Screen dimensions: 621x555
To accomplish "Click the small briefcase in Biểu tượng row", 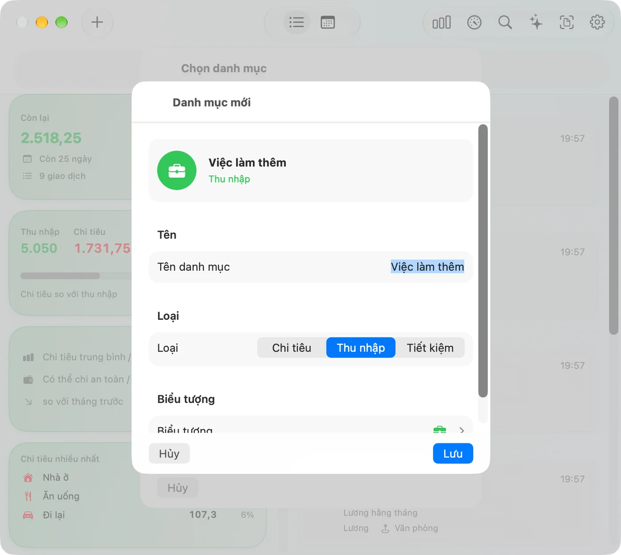I will [440, 429].
